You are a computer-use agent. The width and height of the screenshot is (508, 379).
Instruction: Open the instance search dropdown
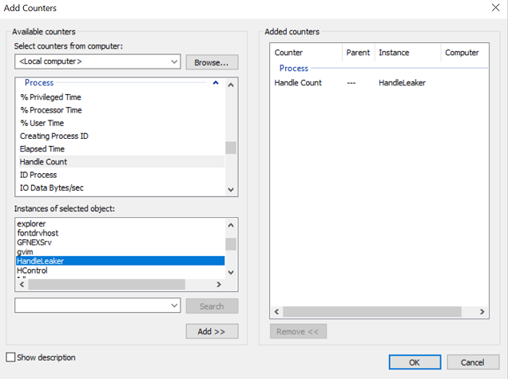click(x=174, y=306)
